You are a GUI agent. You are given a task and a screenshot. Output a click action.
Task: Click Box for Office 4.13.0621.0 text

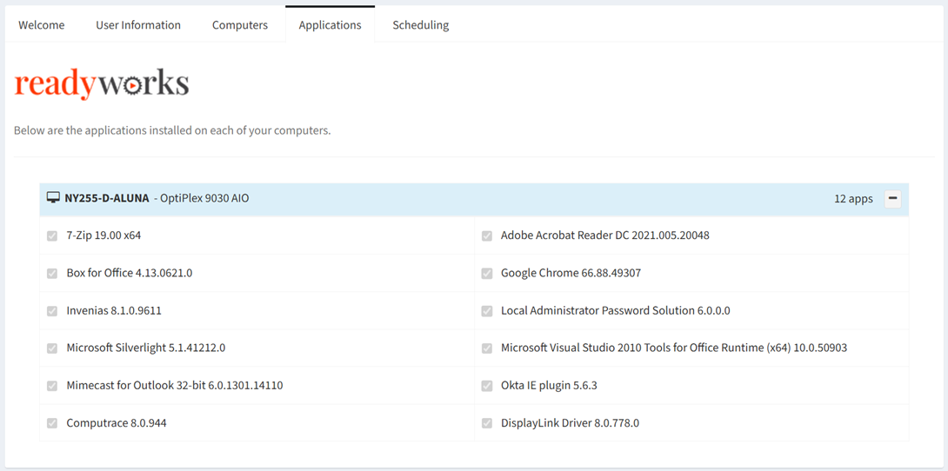click(x=130, y=273)
